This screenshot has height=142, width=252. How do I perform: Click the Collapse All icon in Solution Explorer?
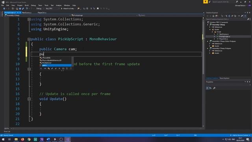(232, 16)
